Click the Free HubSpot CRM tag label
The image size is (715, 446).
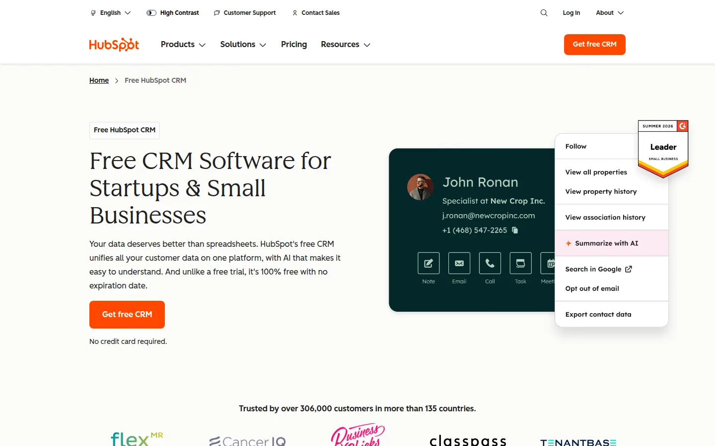pos(125,130)
